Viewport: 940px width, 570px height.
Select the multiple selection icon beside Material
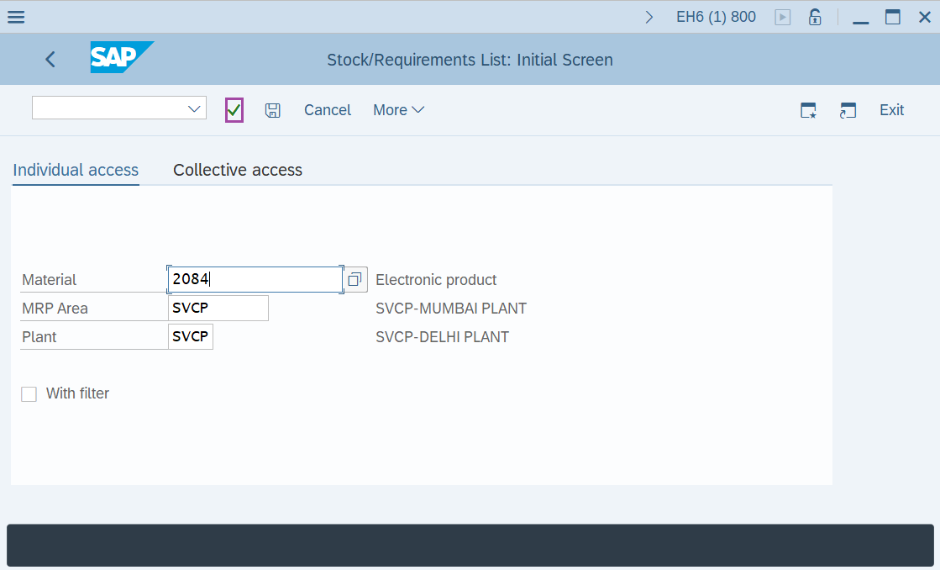(x=354, y=278)
